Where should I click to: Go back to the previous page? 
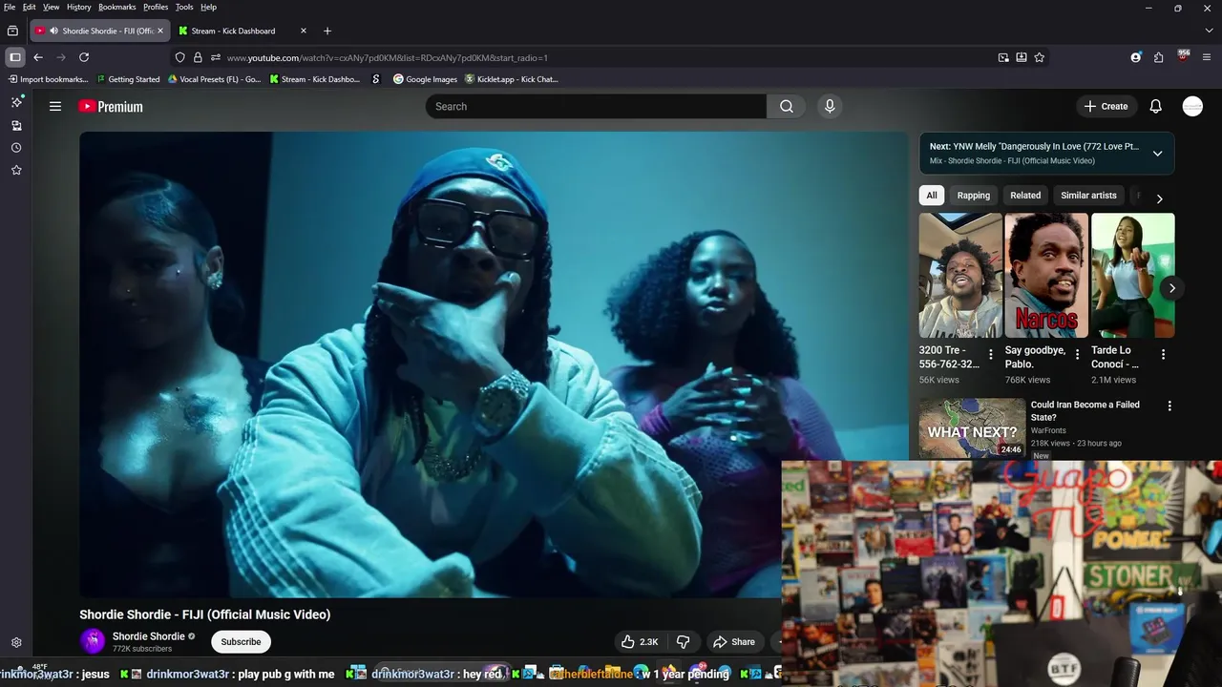pyautogui.click(x=38, y=57)
